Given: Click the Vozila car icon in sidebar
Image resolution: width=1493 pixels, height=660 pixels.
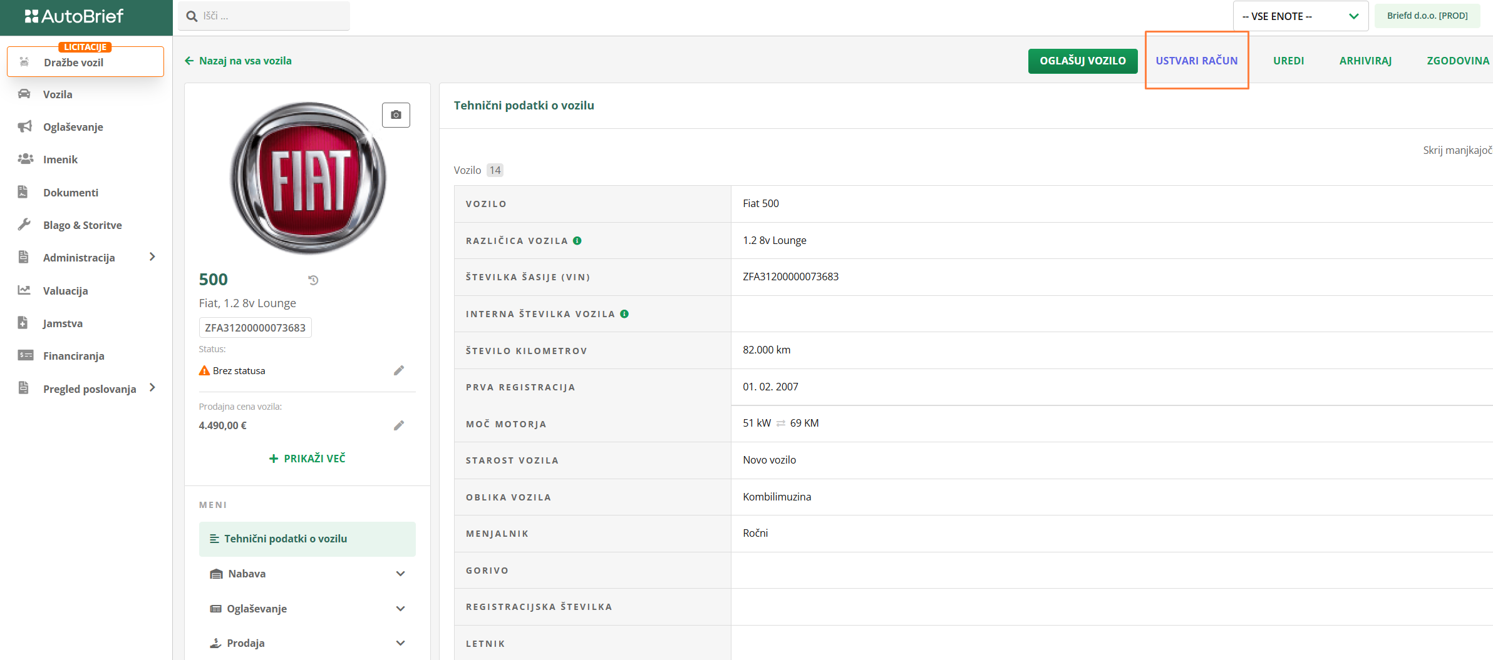Looking at the screenshot, I should tap(24, 94).
